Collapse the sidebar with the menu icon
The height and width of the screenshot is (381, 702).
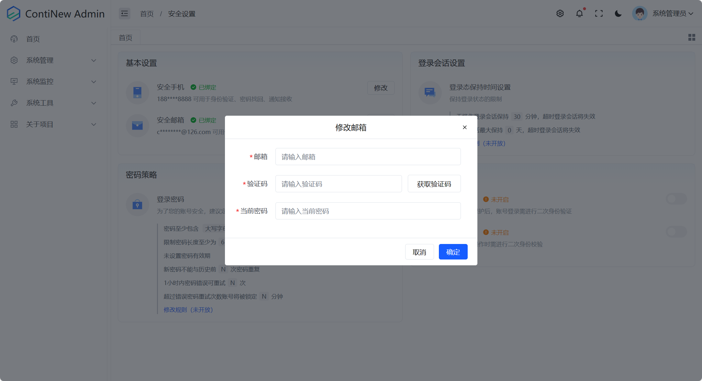pos(124,13)
